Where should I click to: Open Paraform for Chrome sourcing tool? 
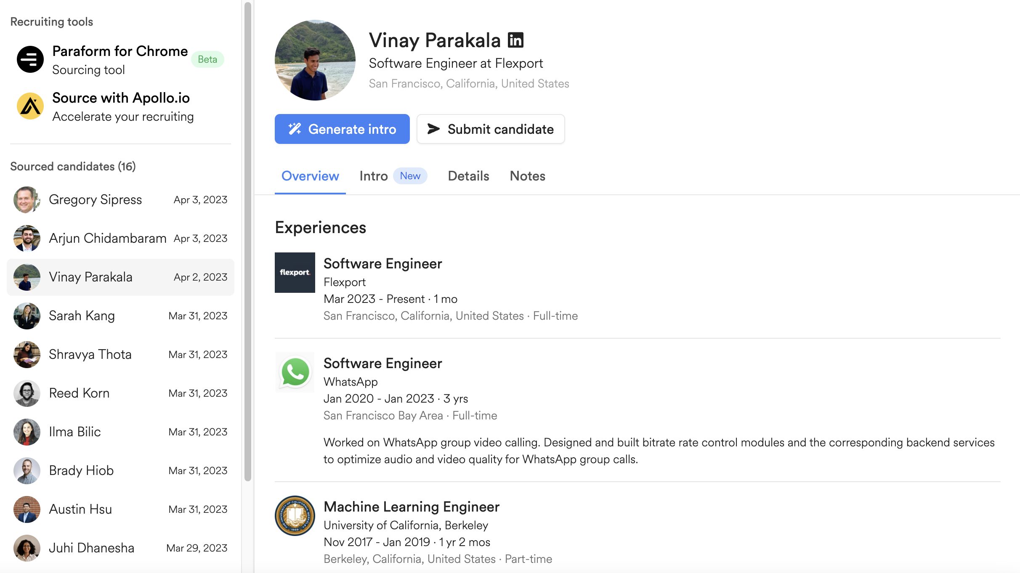120,59
